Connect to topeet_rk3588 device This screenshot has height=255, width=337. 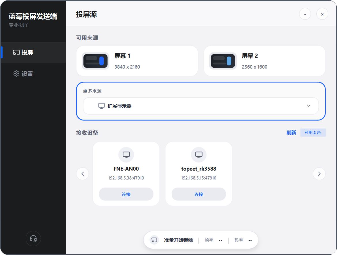198,194
